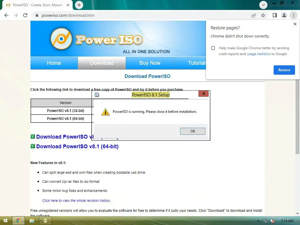This screenshot has height=225, width=300.
Task: Click the PowerISO v8.1 (32-bit) table cell
Action: (62, 111)
